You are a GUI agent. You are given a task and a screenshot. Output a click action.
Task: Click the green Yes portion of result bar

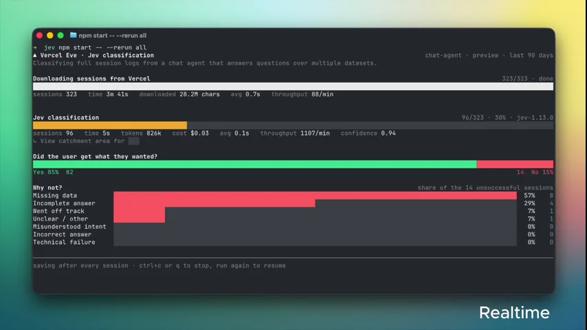[254, 164]
